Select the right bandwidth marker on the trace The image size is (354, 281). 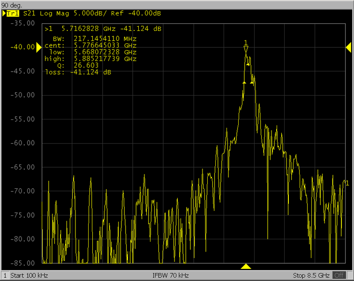click(252, 83)
